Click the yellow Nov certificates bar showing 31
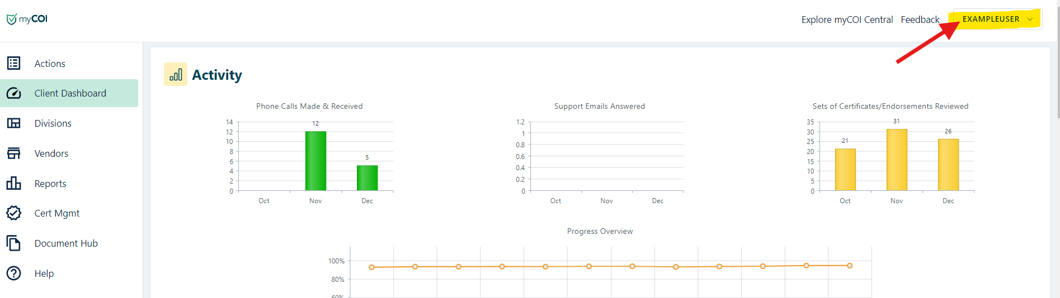 pyautogui.click(x=897, y=160)
